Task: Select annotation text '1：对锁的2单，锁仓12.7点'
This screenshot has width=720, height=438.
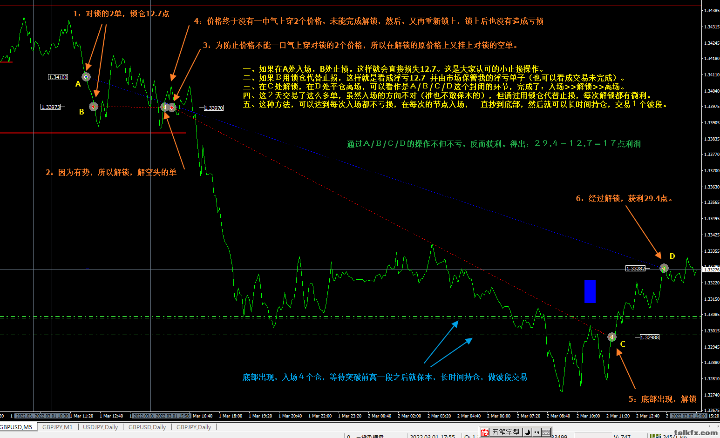Action: click(x=121, y=14)
